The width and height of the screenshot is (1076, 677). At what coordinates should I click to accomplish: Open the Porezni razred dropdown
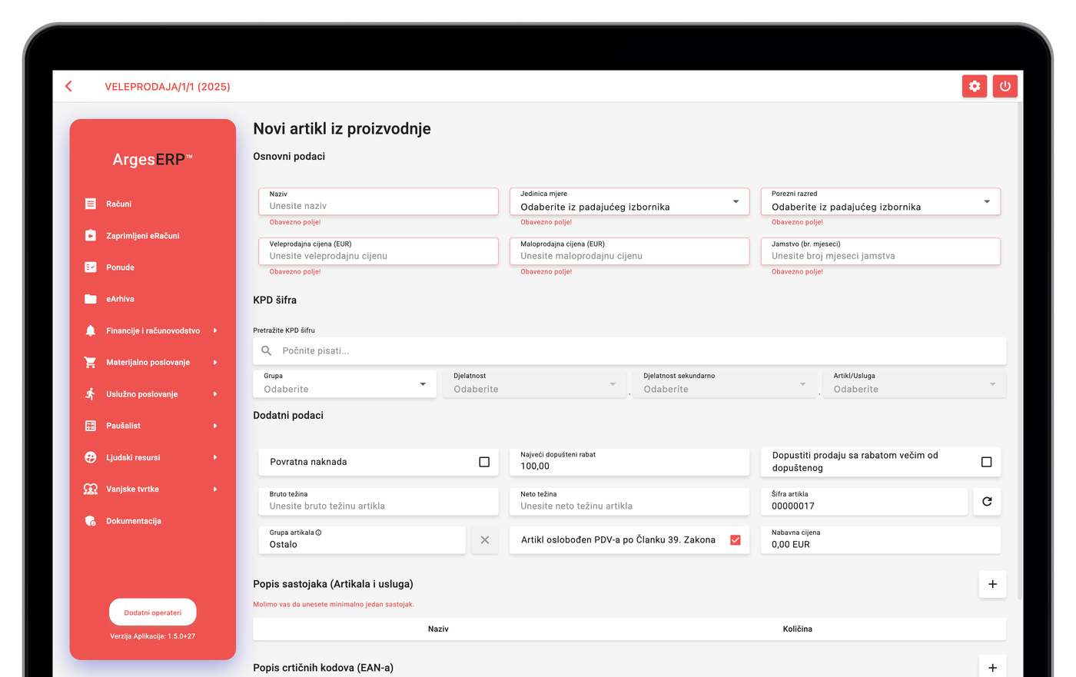[881, 202]
